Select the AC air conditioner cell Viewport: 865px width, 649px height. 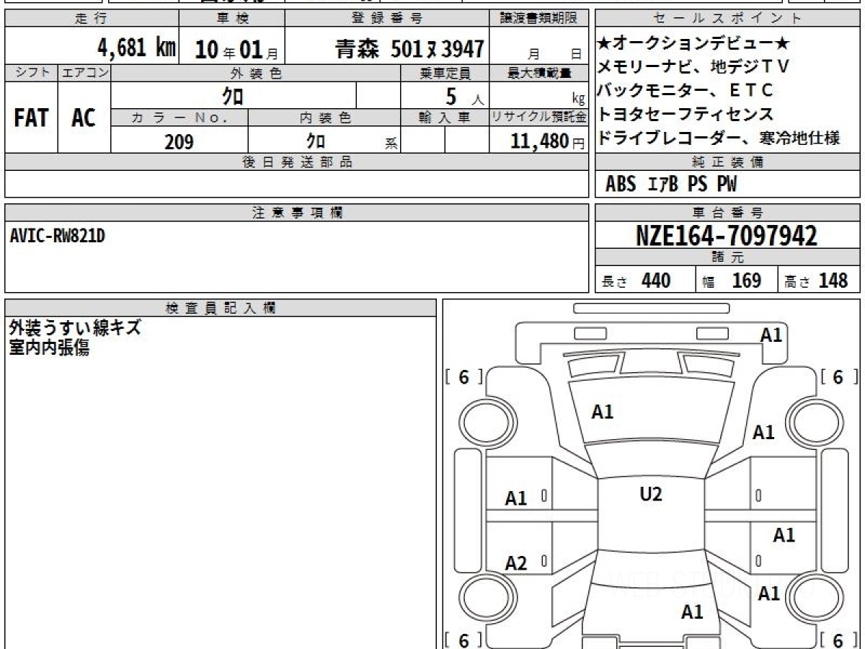pos(84,118)
